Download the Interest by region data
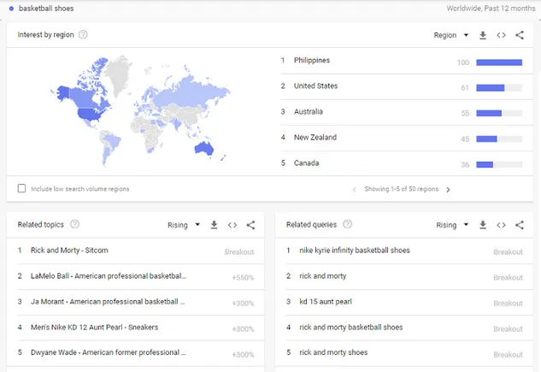The width and height of the screenshot is (541, 372). 483,35
